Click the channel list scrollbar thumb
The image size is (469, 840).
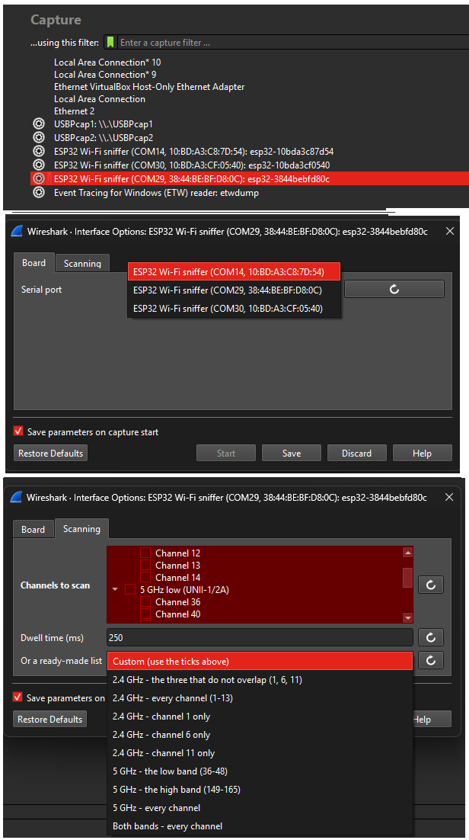coord(407,578)
